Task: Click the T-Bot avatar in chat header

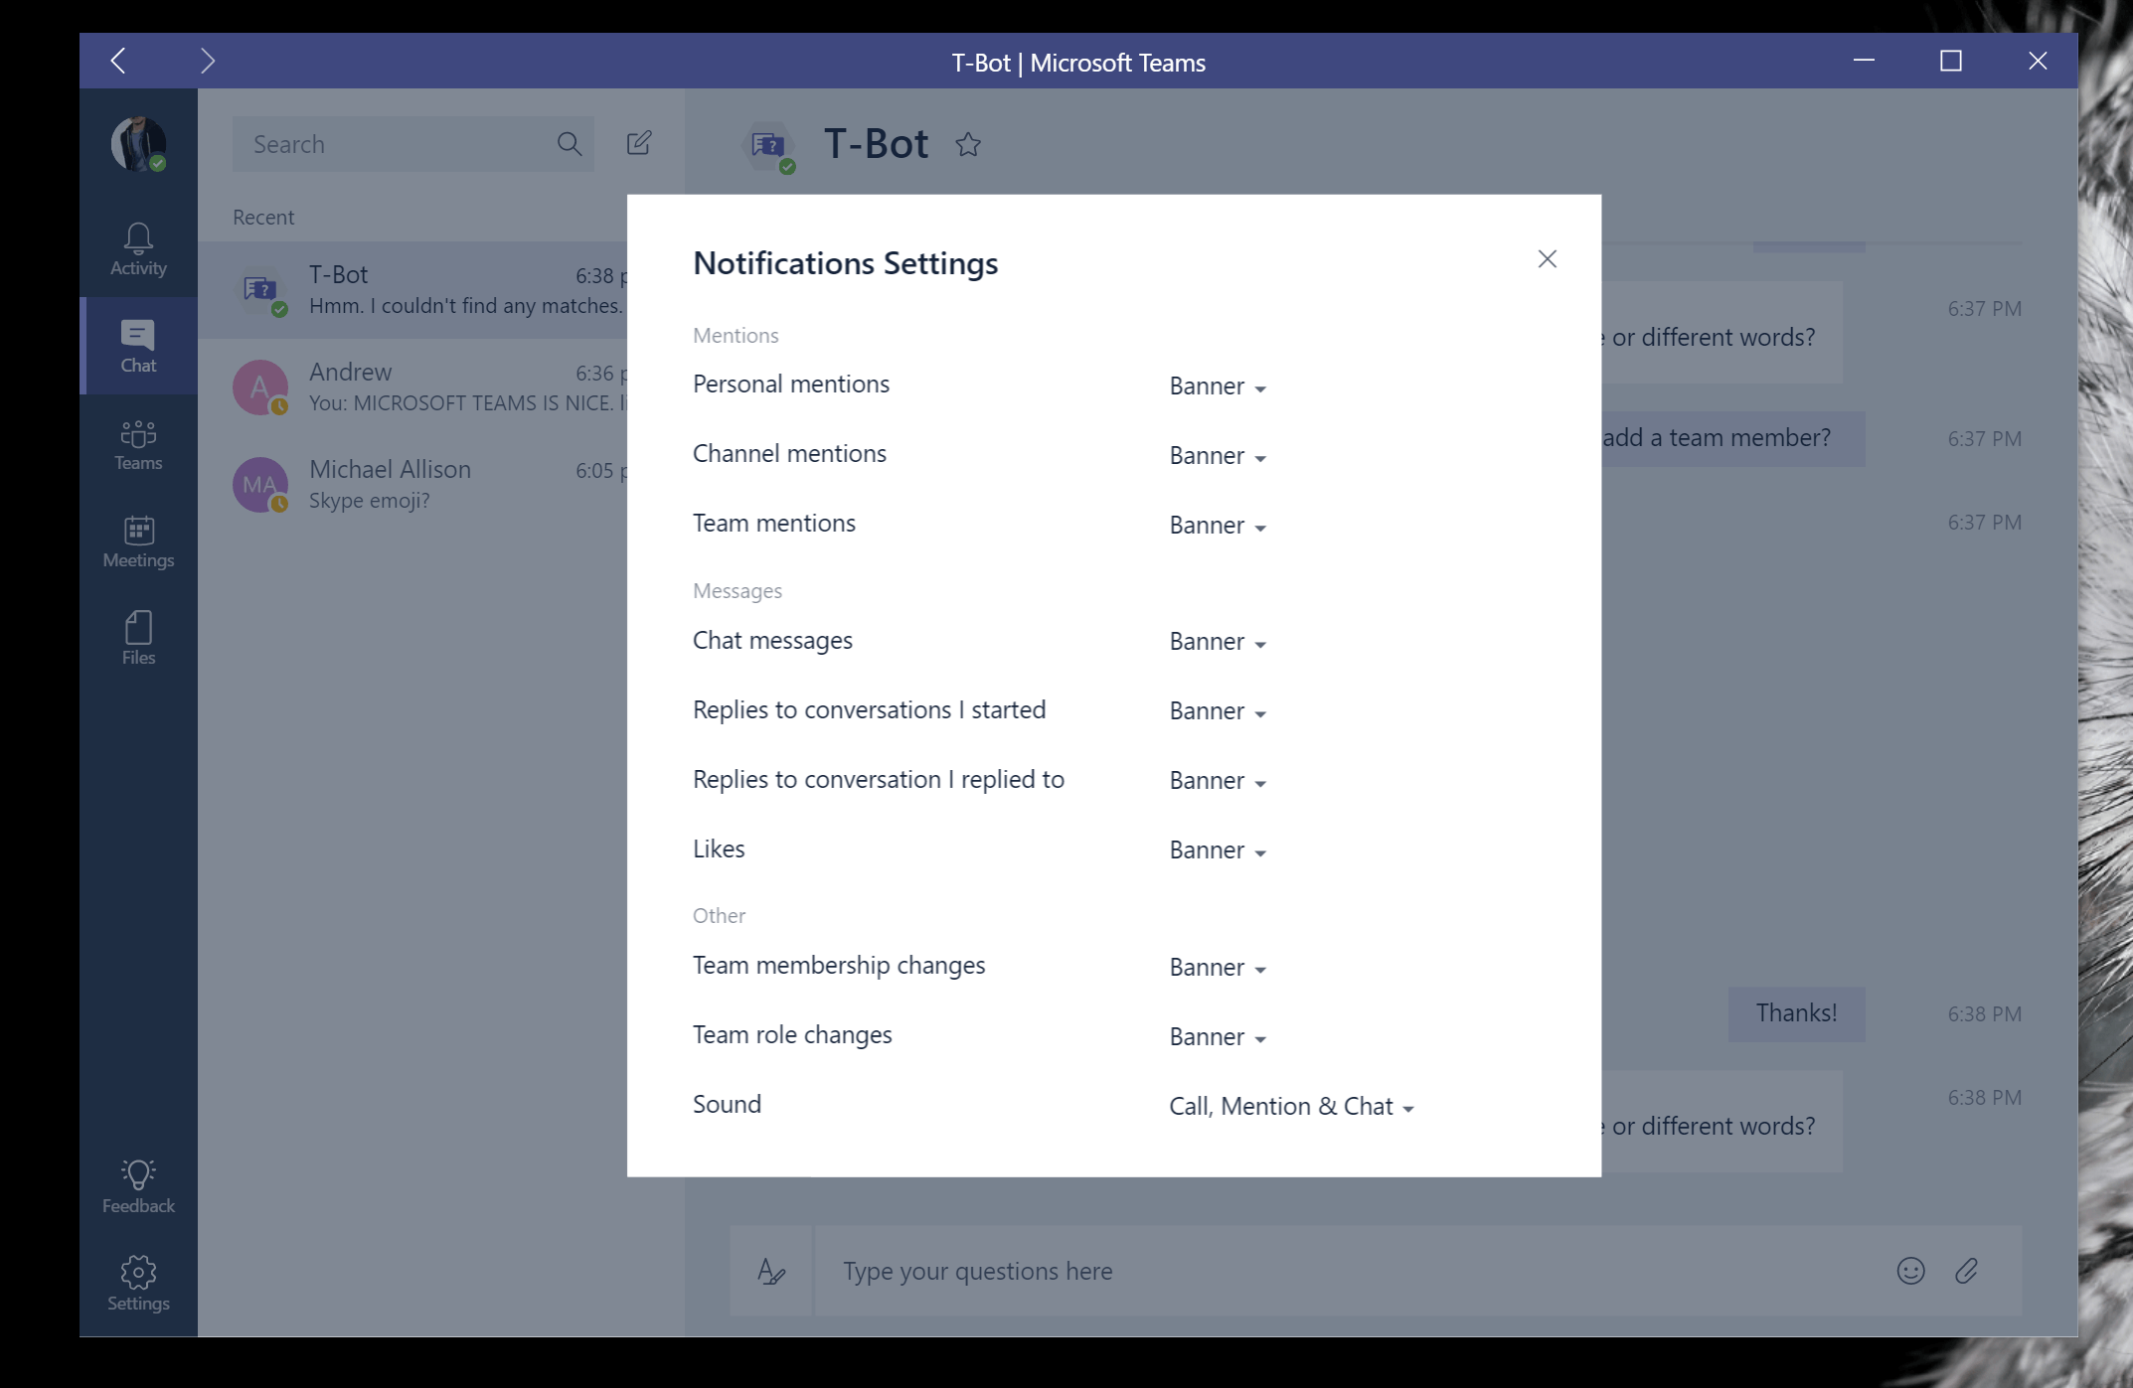Action: click(768, 146)
